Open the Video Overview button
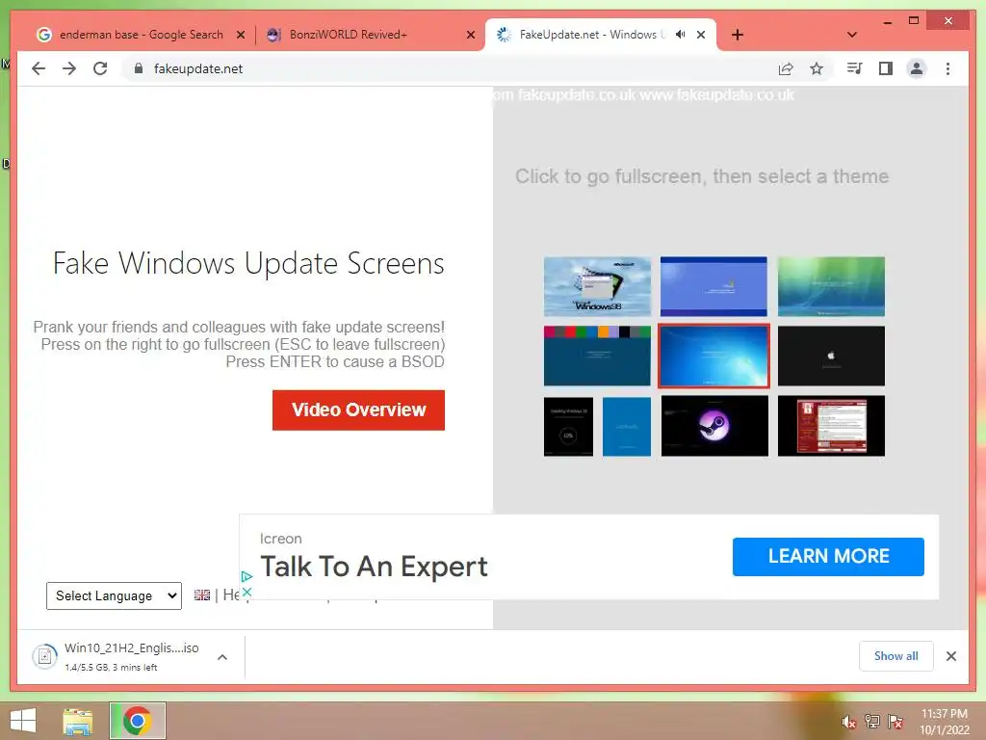Viewport: 986px width, 740px height. 358,410
